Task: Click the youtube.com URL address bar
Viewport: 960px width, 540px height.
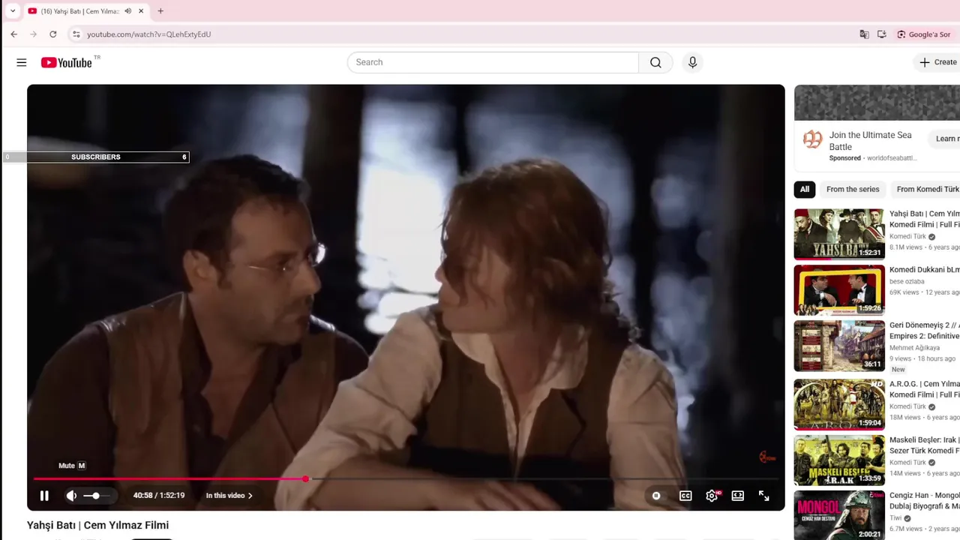Action: point(148,34)
